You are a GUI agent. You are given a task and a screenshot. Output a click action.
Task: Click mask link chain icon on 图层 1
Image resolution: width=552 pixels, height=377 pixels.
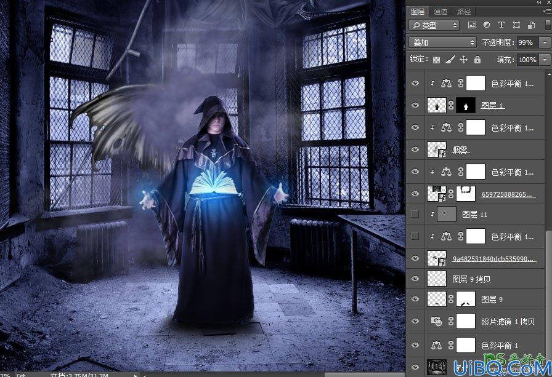click(451, 105)
